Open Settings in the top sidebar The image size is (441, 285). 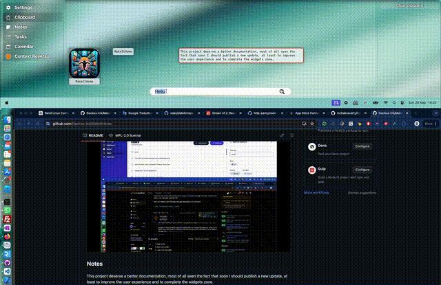pyautogui.click(x=23, y=7)
